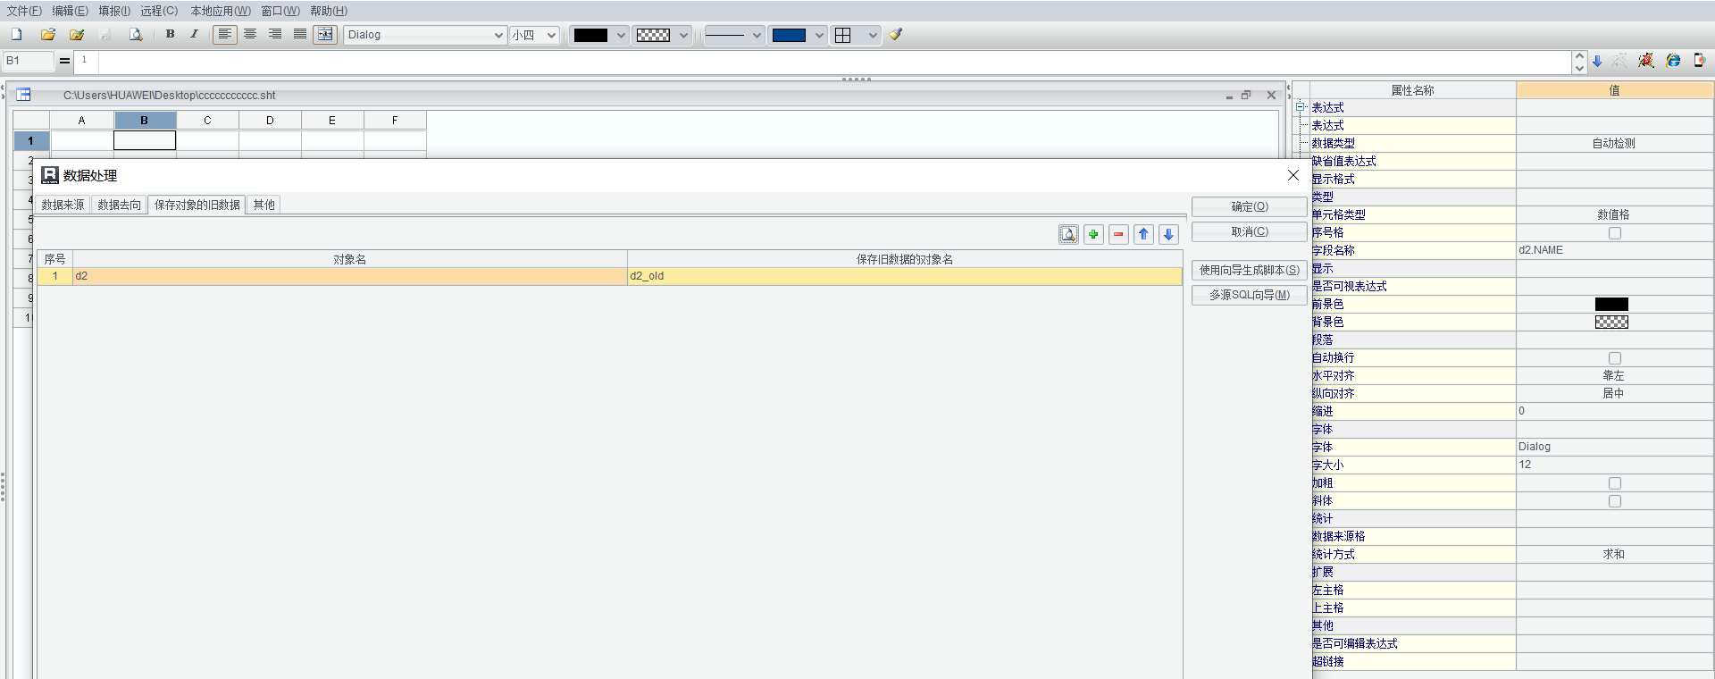Click the 字段名称 value d2.NAME
1715x679 pixels.
click(x=1614, y=250)
